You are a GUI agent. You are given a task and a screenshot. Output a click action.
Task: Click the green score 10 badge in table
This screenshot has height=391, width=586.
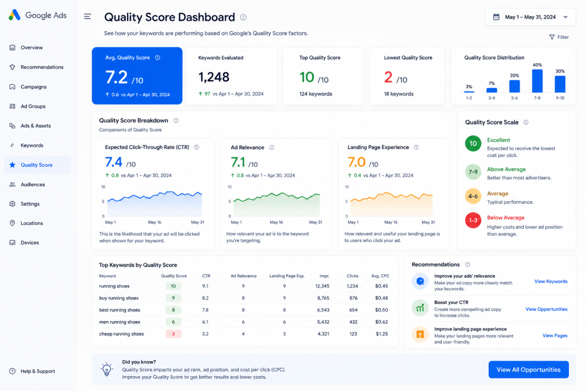[x=173, y=286]
